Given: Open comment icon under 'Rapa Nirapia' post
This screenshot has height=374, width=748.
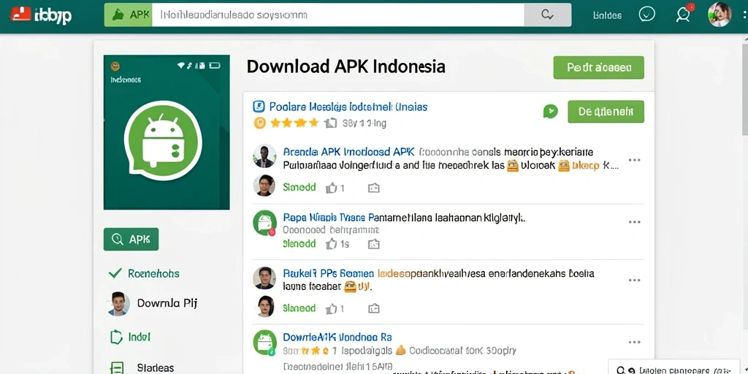Looking at the screenshot, I should tap(373, 244).
